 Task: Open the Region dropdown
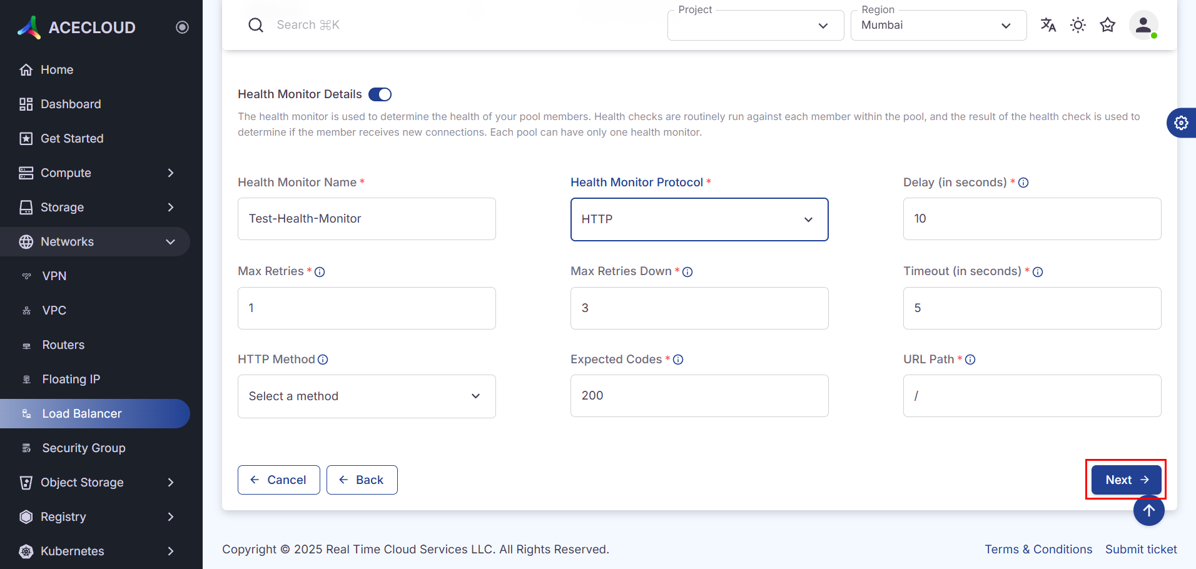938,26
